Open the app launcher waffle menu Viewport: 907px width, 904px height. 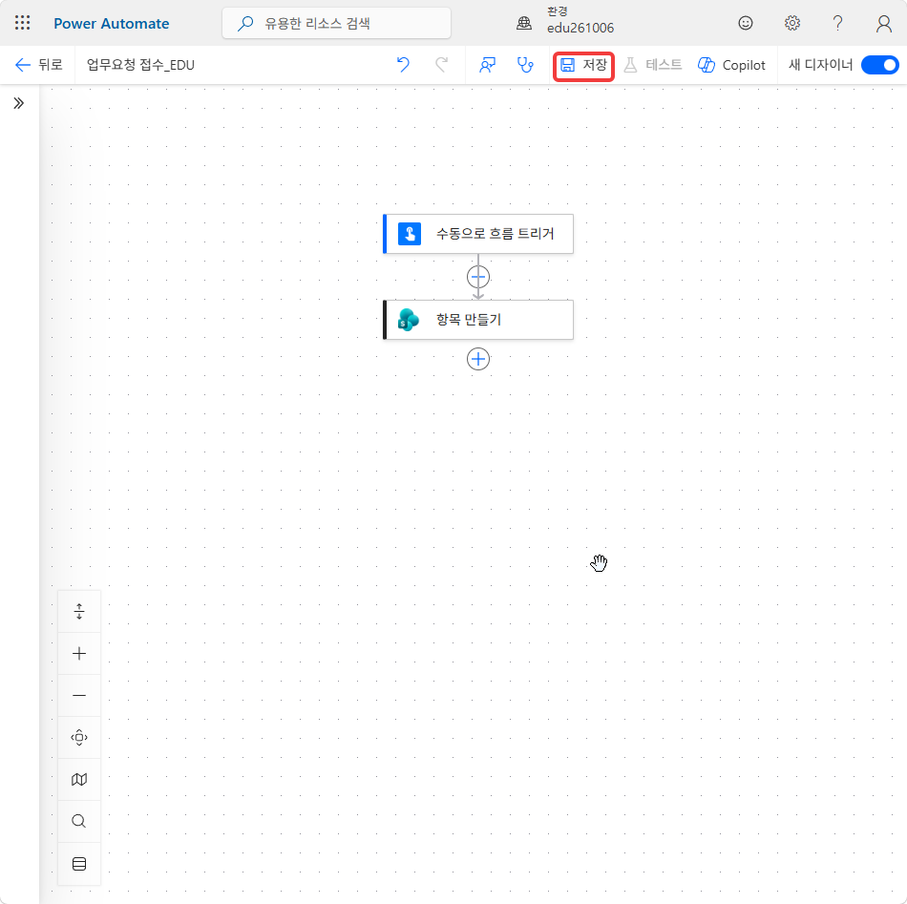point(22,23)
